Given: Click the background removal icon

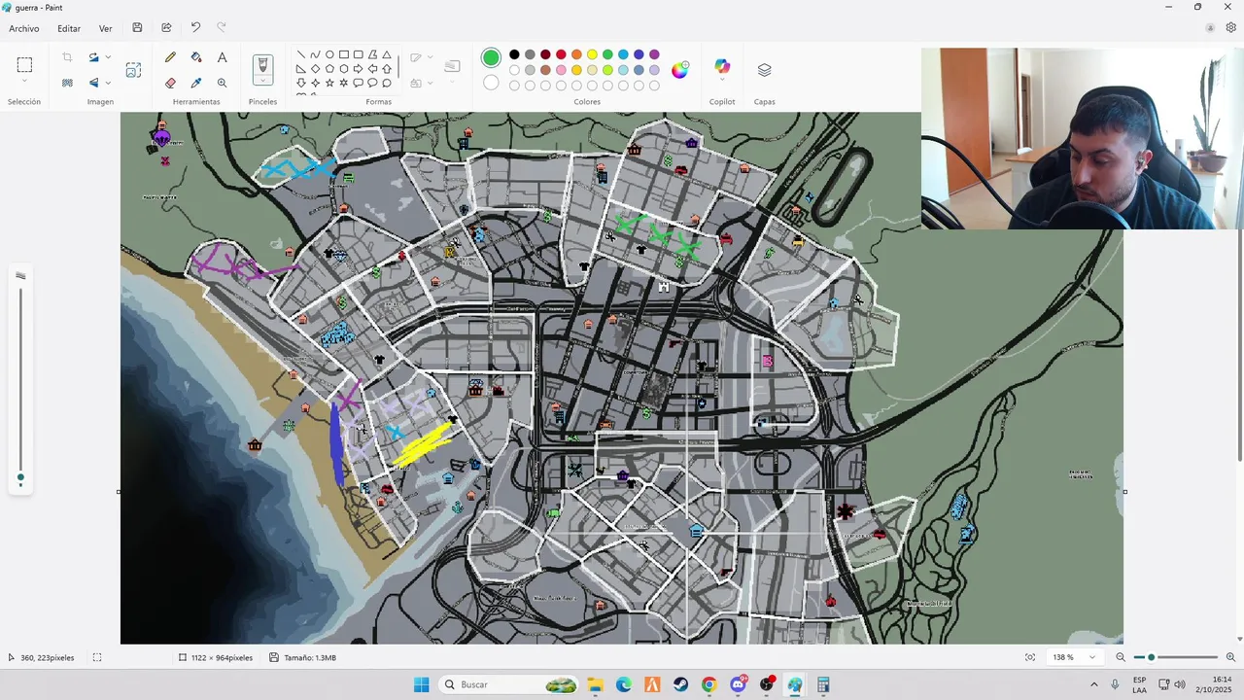Looking at the screenshot, I should [x=67, y=83].
